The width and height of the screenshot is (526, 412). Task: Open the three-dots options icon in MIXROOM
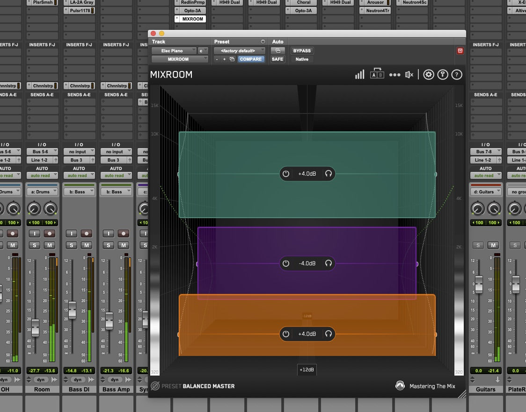tap(395, 75)
